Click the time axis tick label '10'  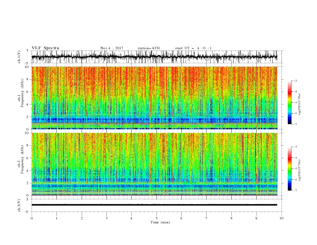[x=281, y=218]
